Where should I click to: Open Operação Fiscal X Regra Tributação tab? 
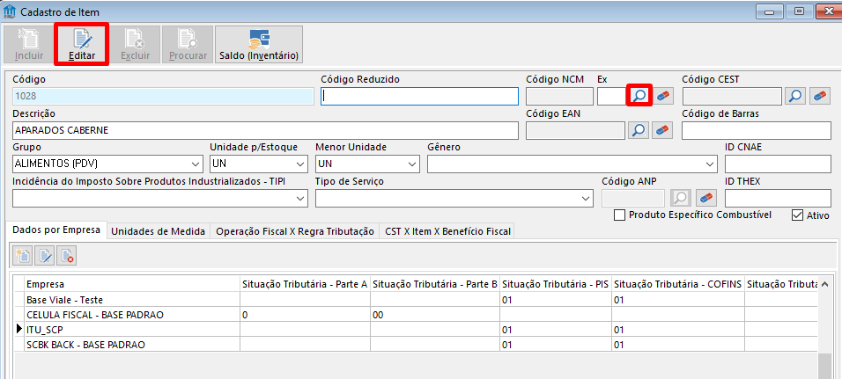tap(294, 231)
